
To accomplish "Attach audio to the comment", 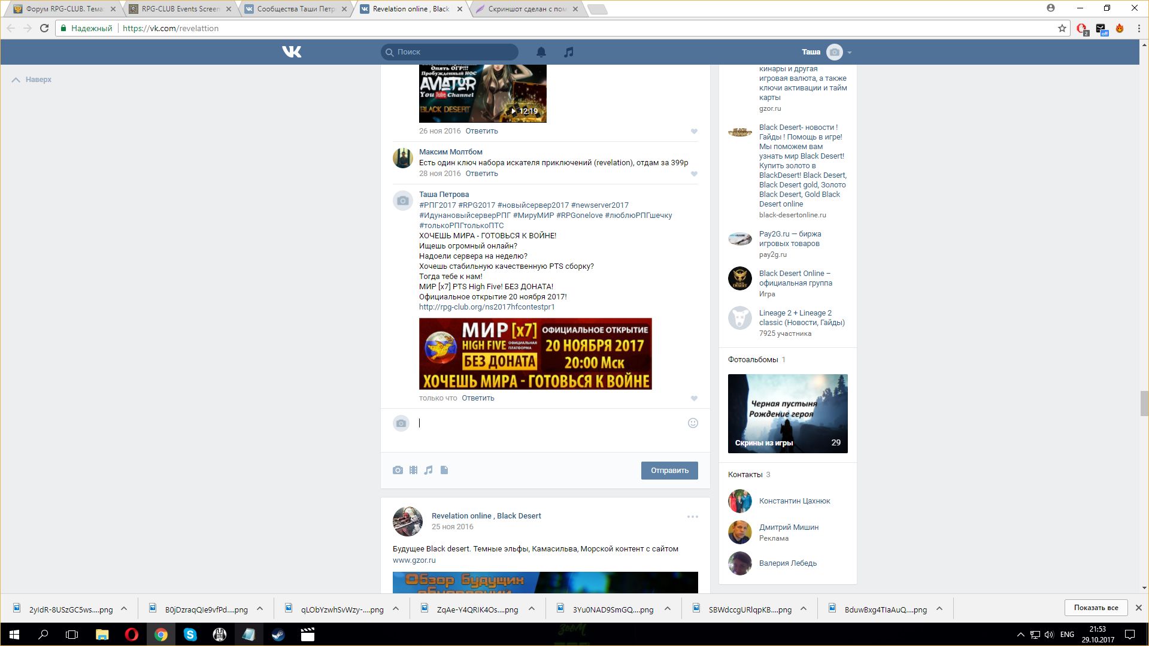I will coord(428,470).
